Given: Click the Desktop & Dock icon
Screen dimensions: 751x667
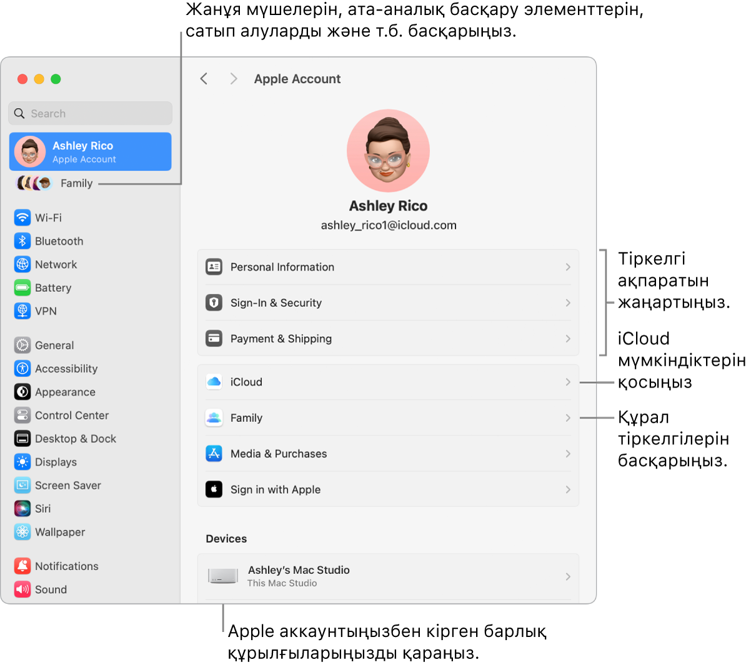Looking at the screenshot, I should 22,438.
